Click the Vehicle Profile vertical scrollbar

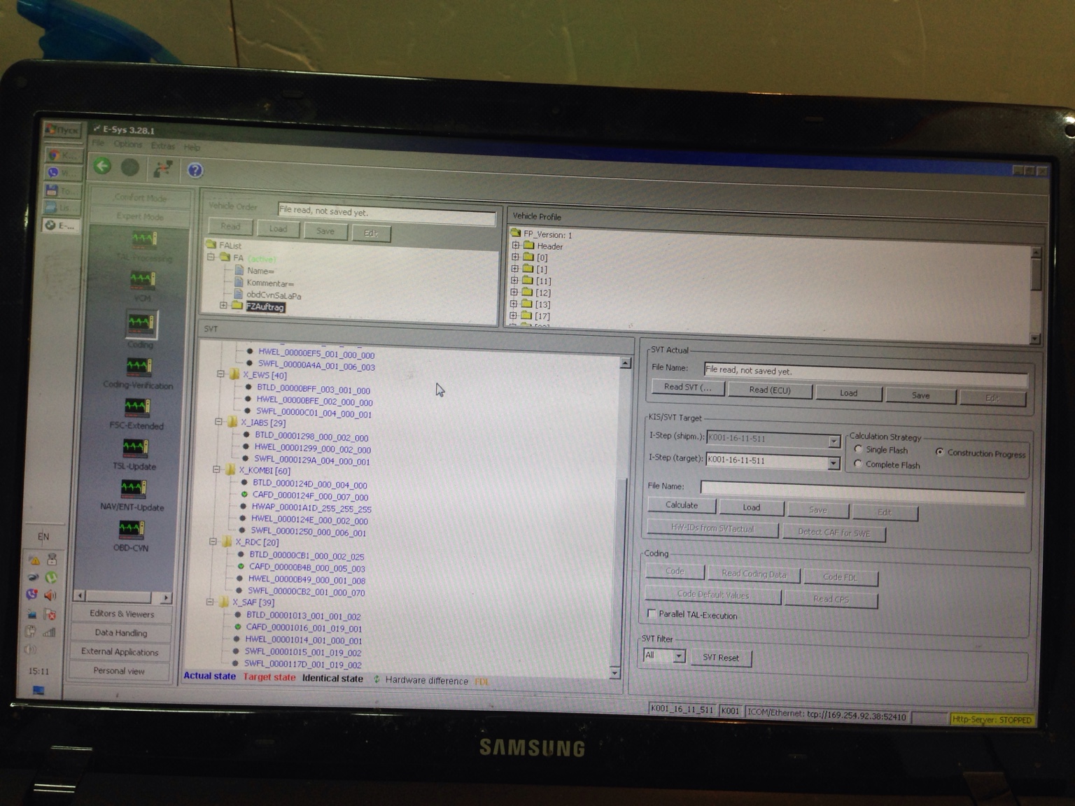(1036, 294)
